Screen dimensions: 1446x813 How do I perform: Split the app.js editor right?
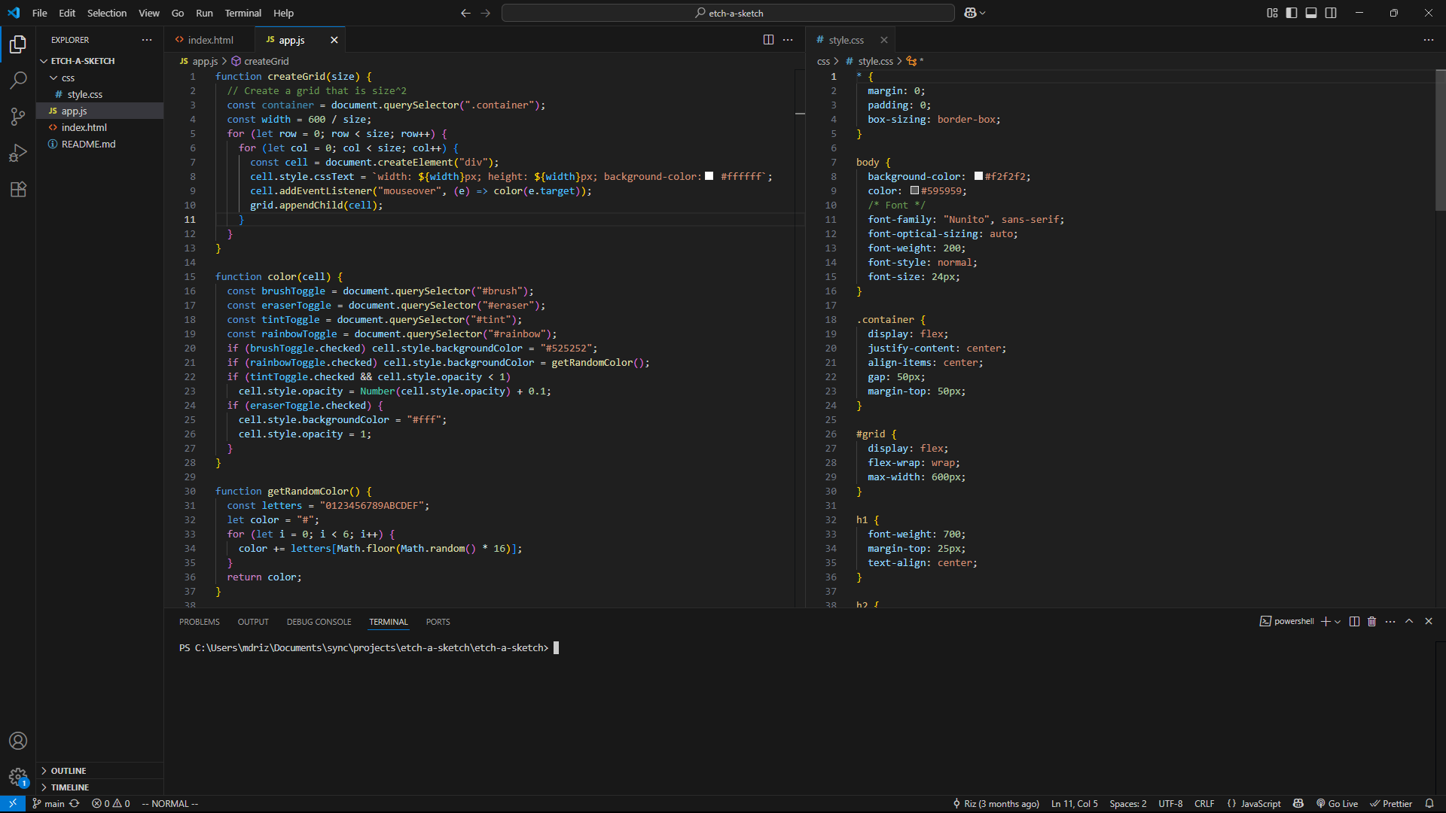[x=768, y=40]
